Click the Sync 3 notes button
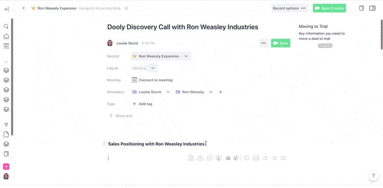Screen dimensions: 383x188 click(329, 8)
